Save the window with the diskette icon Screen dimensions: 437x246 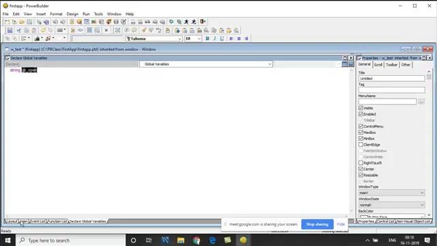(10, 30)
